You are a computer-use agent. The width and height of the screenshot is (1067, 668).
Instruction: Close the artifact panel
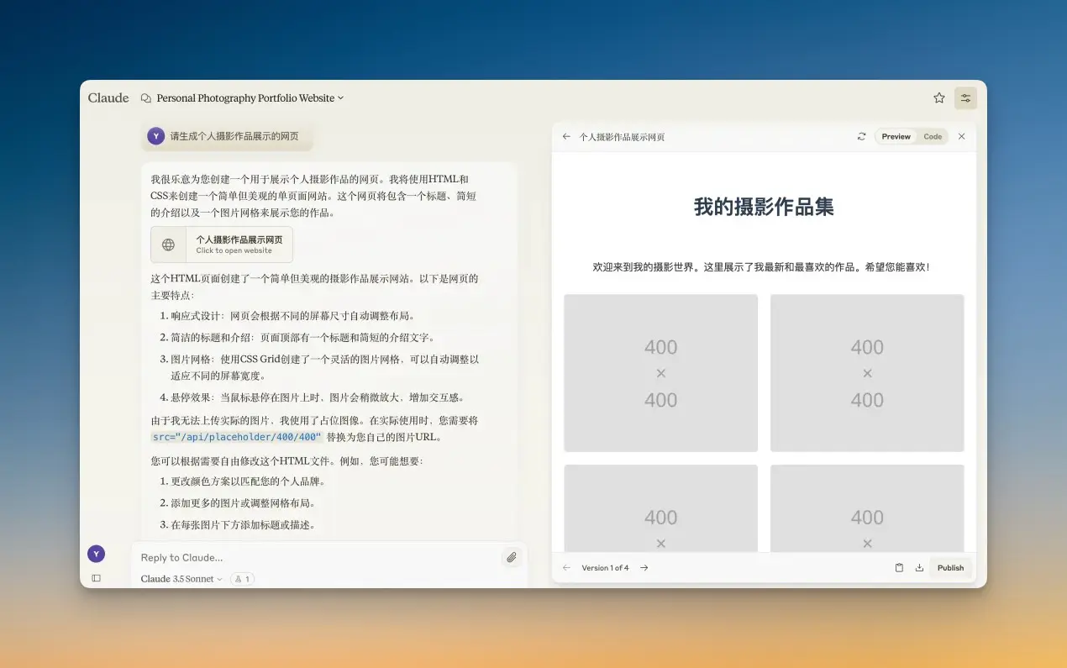tap(961, 137)
